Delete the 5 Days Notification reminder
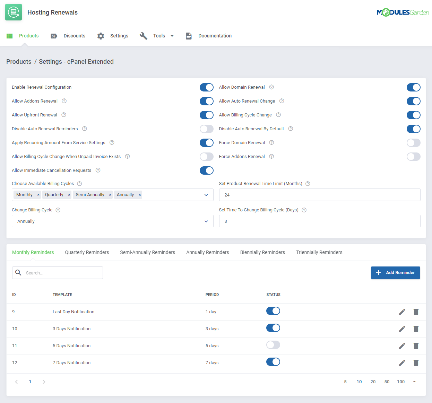The image size is (432, 403). (416, 345)
